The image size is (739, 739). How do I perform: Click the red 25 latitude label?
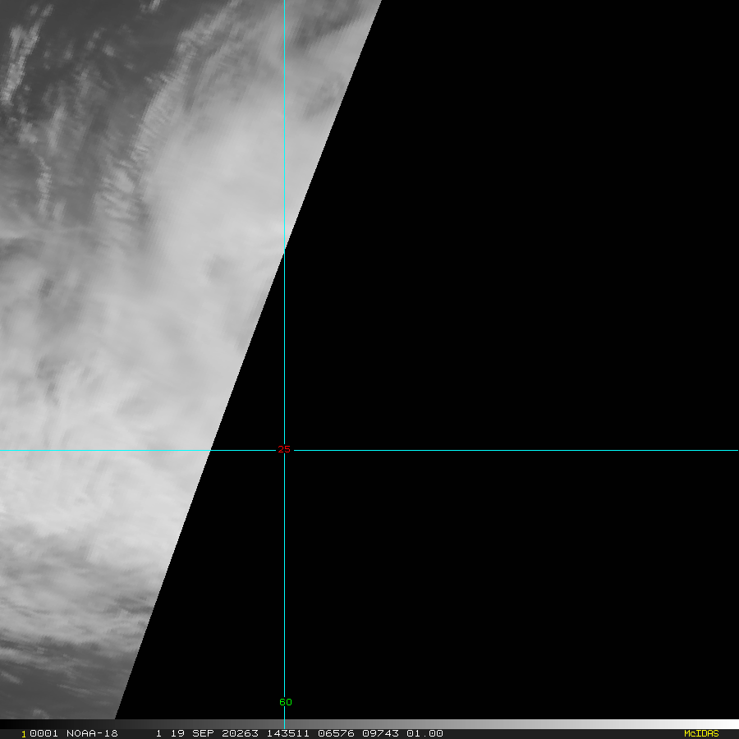(x=284, y=449)
